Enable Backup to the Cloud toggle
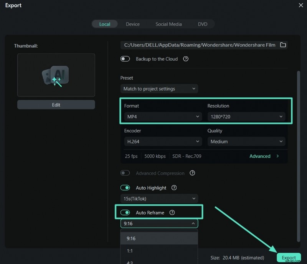The height and width of the screenshot is (264, 307). click(125, 59)
